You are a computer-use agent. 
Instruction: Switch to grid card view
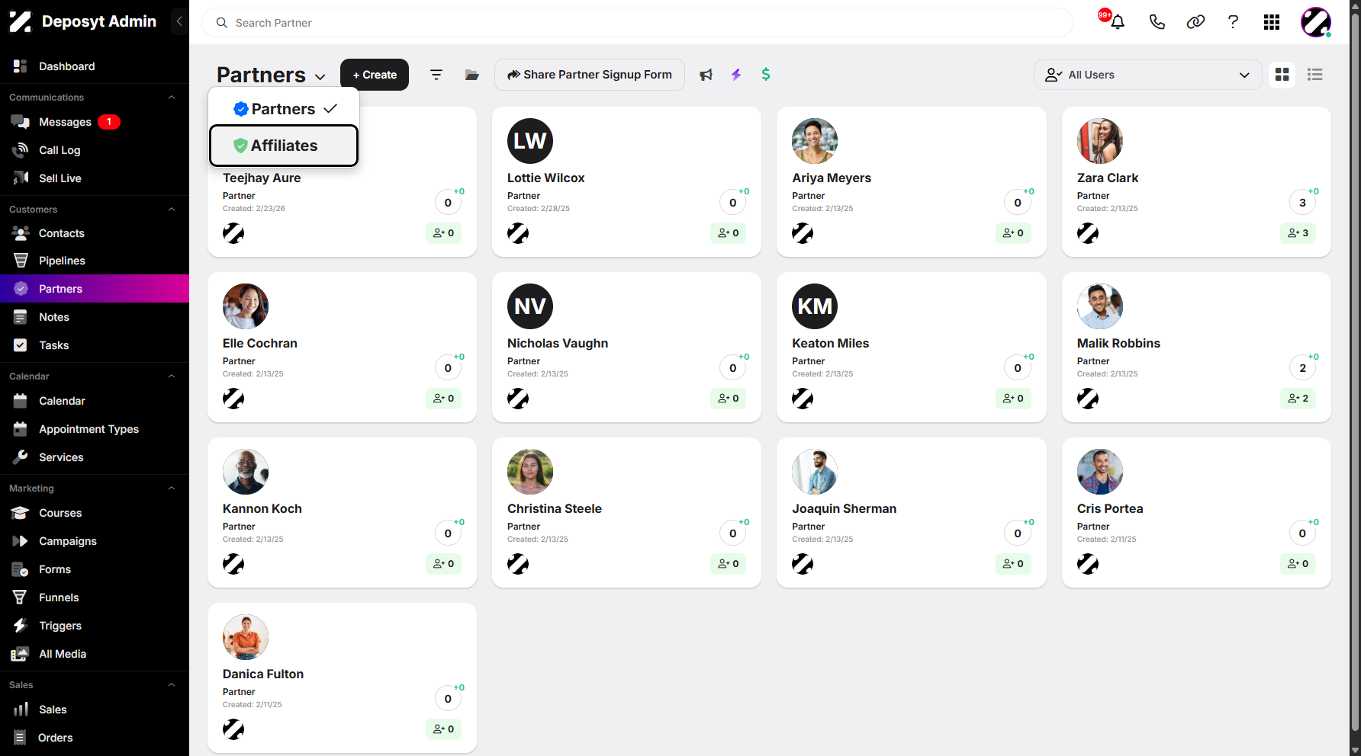[1282, 75]
